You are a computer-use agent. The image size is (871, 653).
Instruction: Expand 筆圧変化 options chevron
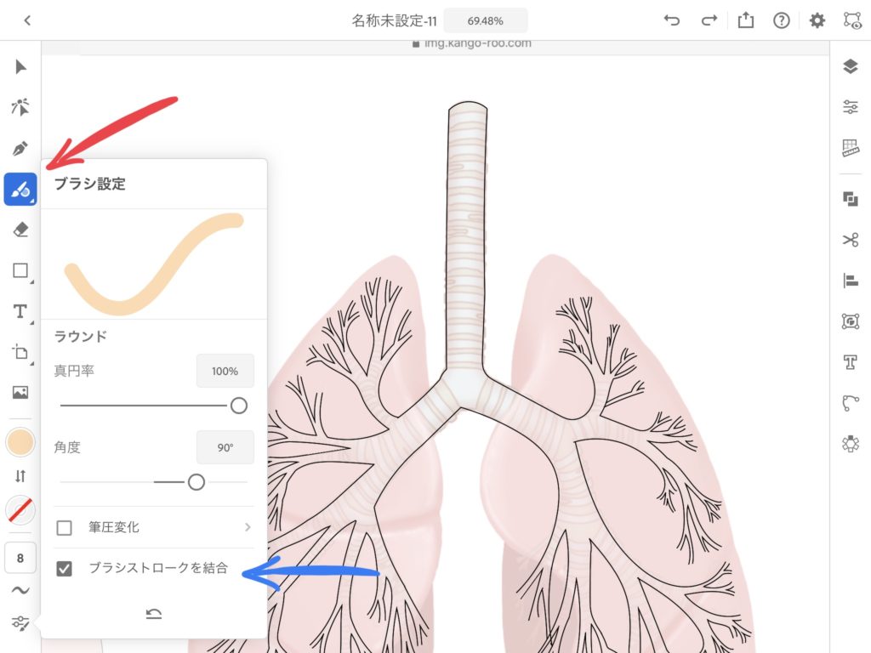pos(248,527)
